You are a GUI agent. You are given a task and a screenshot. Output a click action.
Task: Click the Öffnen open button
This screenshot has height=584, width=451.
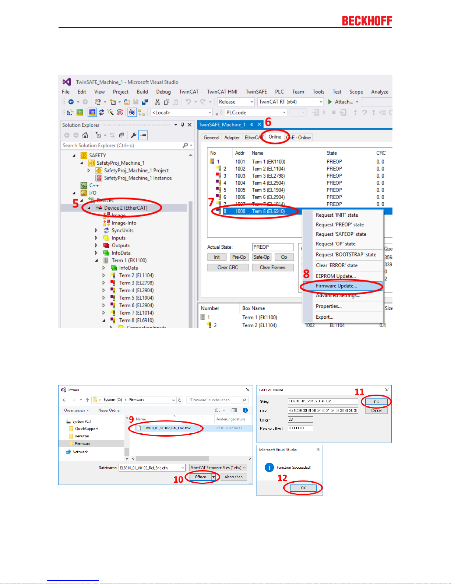tap(201, 477)
